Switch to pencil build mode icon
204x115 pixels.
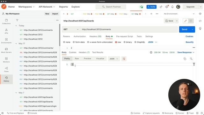coord(186,21)
